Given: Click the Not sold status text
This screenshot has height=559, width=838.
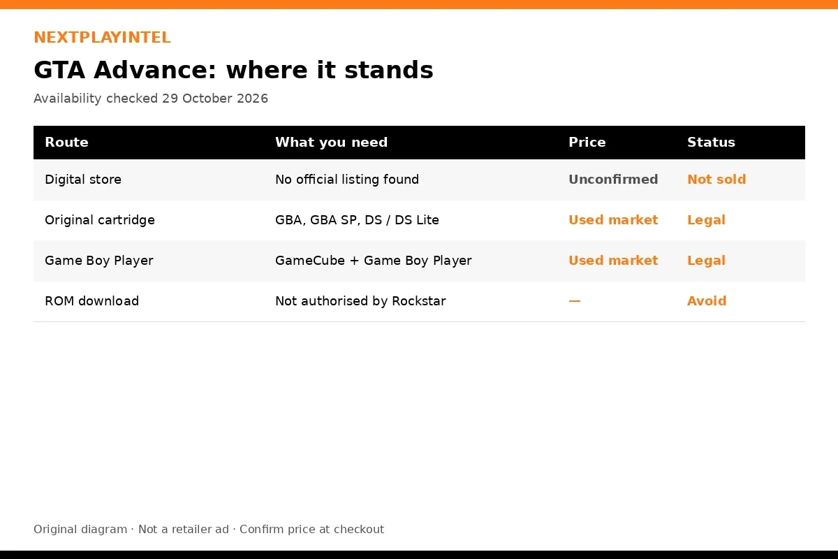Looking at the screenshot, I should pyautogui.click(x=716, y=180).
